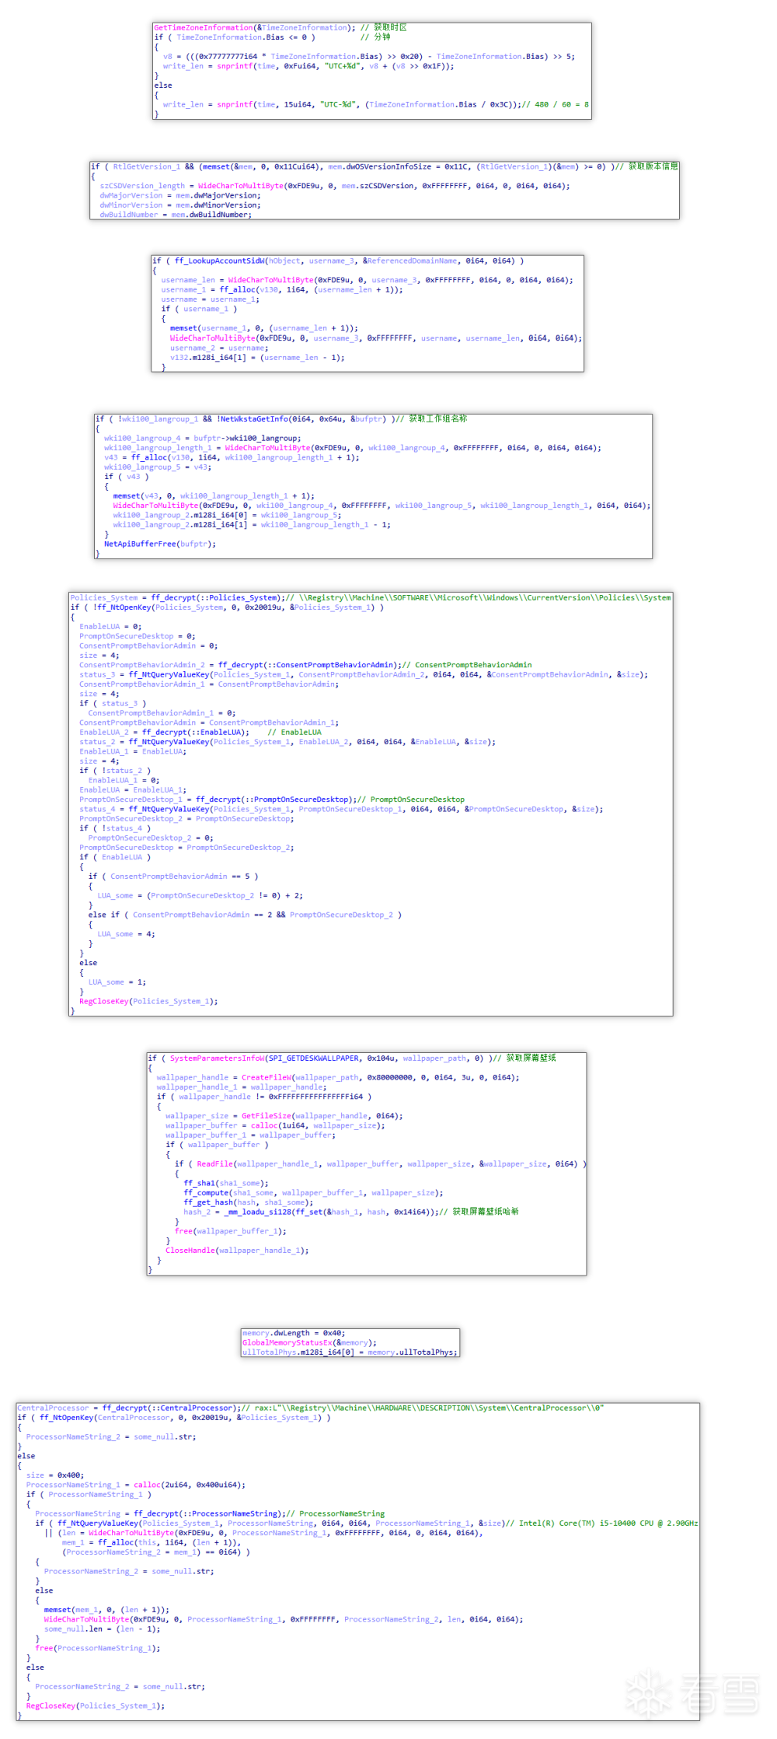Click the line "memory.dwLength = 0x40;"
This screenshot has height=1739, width=777.
pyautogui.click(x=294, y=1333)
